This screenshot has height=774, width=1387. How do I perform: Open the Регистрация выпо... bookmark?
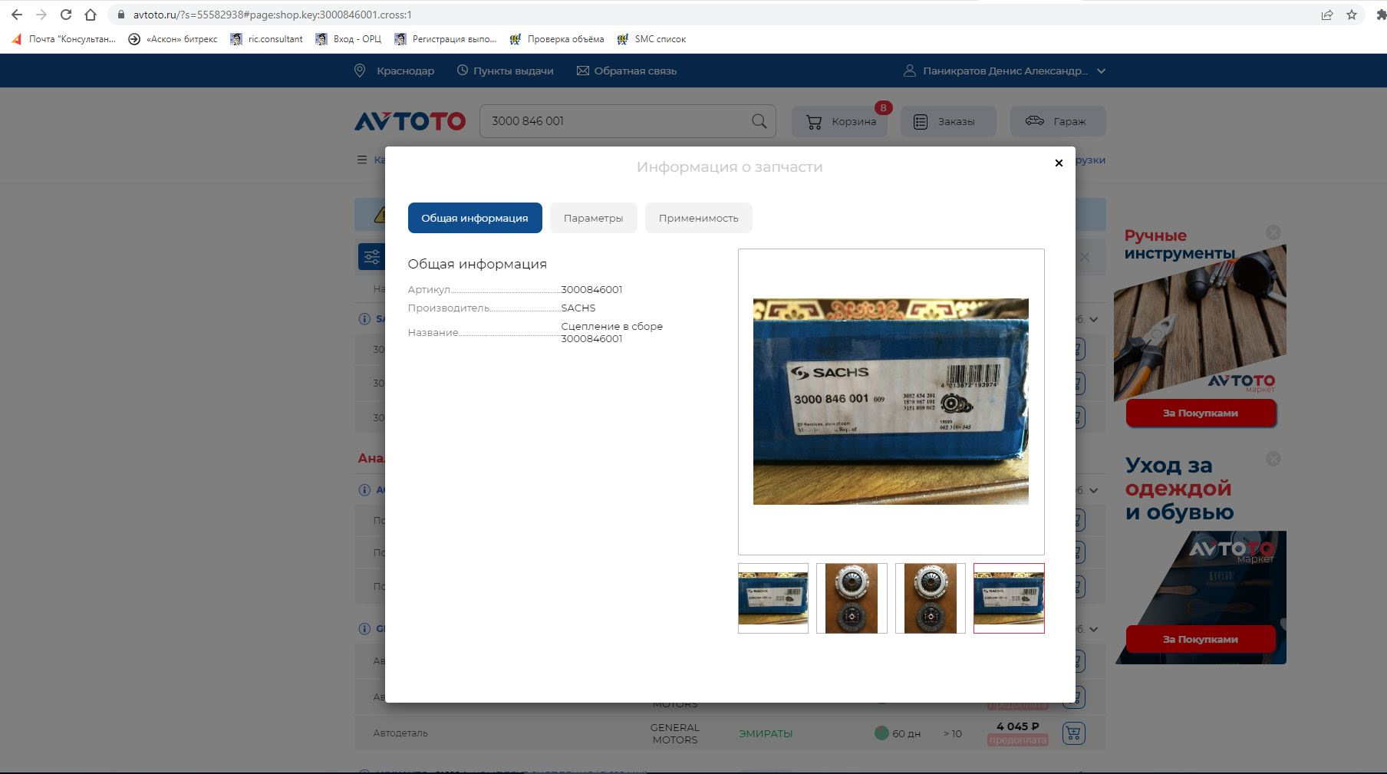point(445,39)
